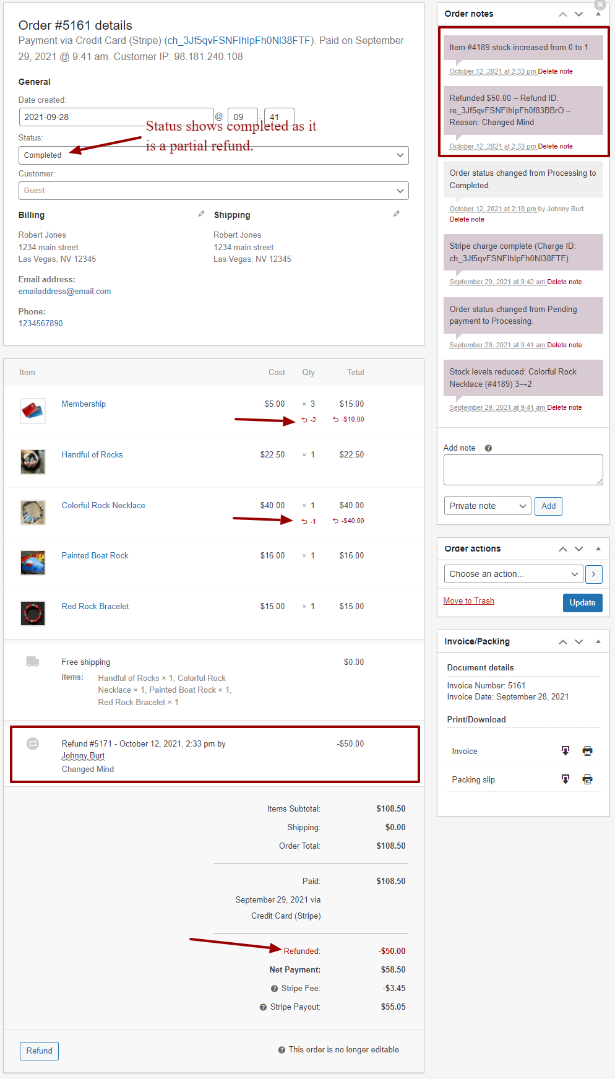615x1079 pixels.
Task: Click the refund #5171 row icon
Action: [x=33, y=743]
